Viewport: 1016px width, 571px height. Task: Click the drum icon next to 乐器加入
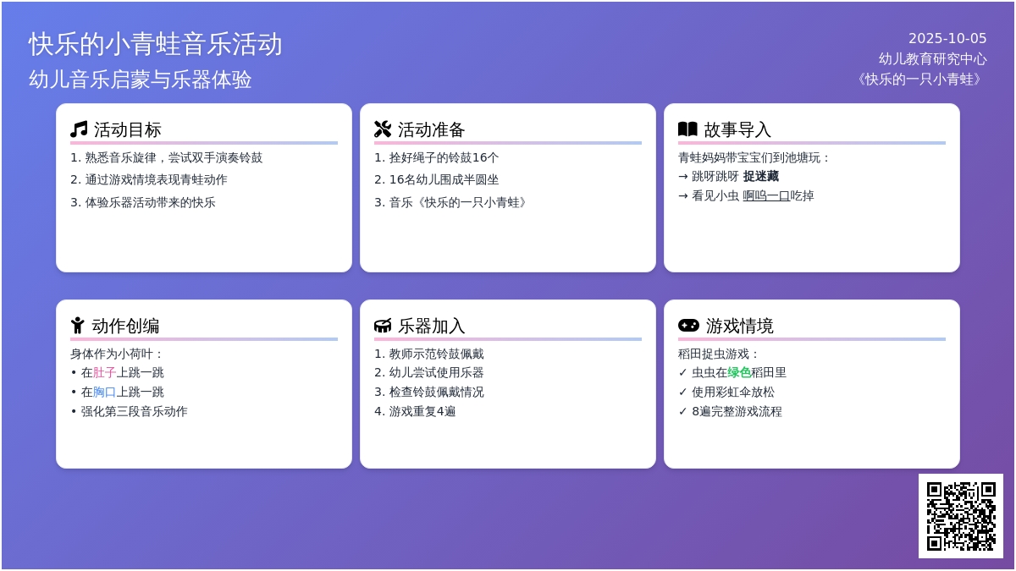pyautogui.click(x=383, y=326)
